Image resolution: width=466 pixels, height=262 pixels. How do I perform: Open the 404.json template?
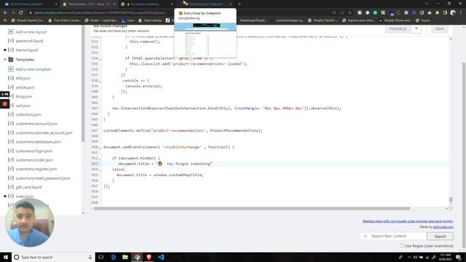(23, 79)
